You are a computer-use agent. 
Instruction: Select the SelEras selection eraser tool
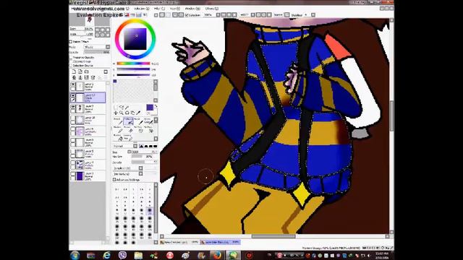[x=148, y=129]
